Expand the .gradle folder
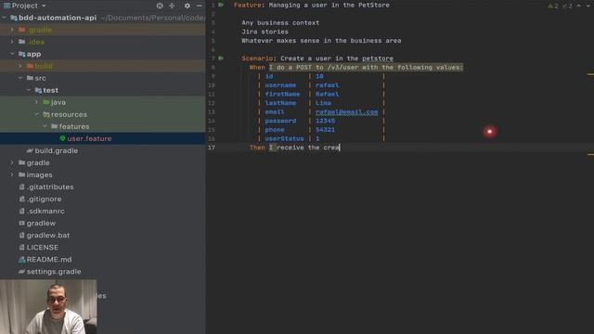The height and width of the screenshot is (334, 594). pyautogui.click(x=12, y=30)
